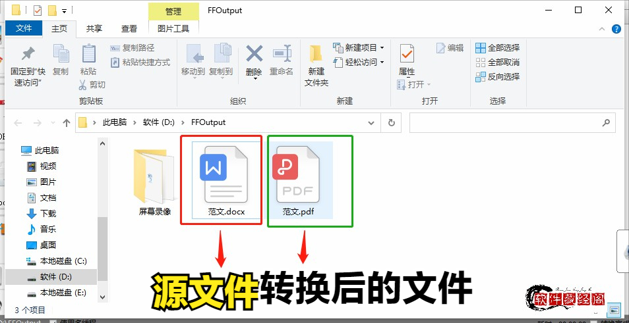The width and height of the screenshot is (629, 323).
Task: Open Properties of the selected file
Action: [x=407, y=60]
